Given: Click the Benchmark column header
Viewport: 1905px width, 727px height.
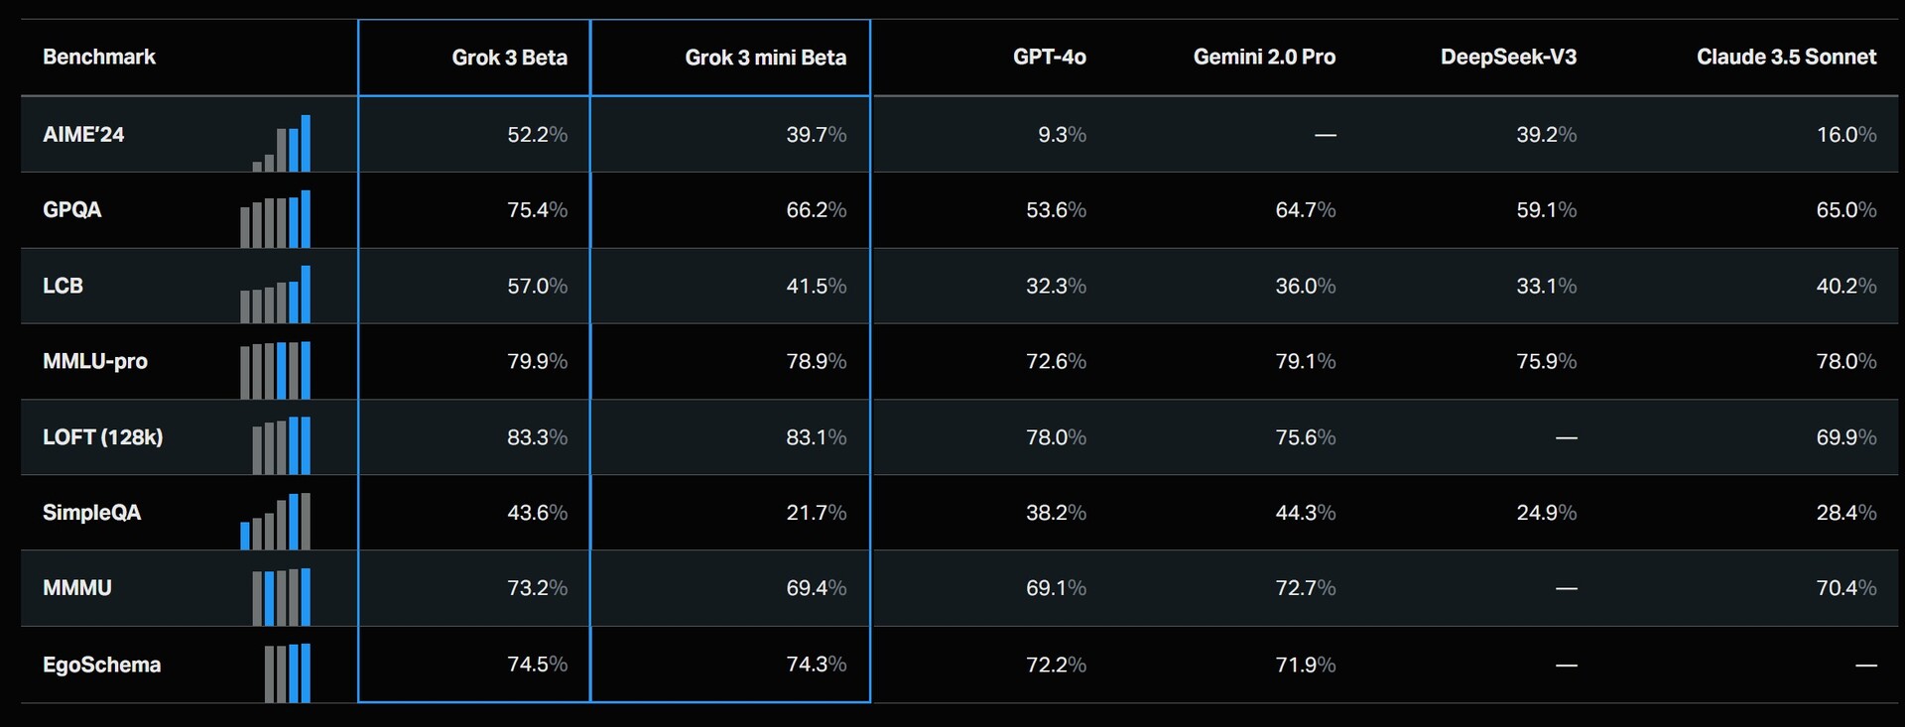Looking at the screenshot, I should 99,58.
